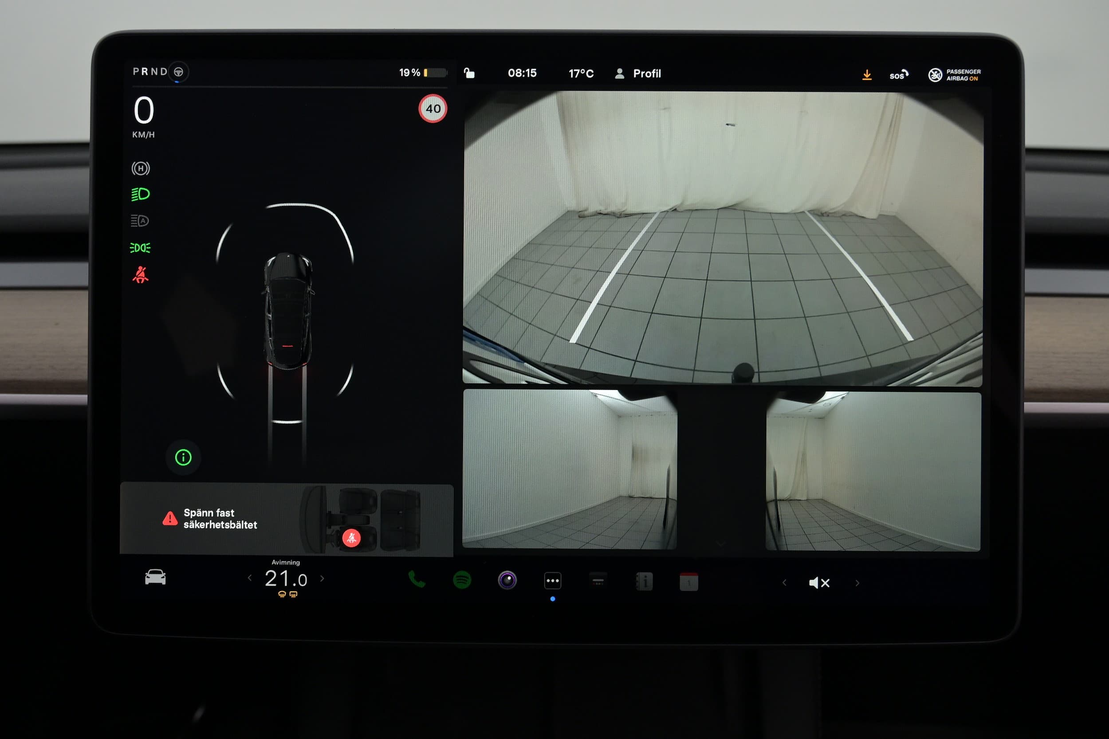Tap the 08:15 clock display
Screen dimensions: 1109x739
522,73
